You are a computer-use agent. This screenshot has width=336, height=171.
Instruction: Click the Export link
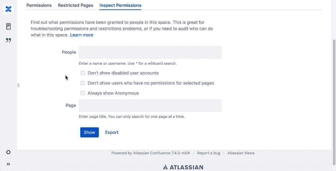(x=112, y=132)
